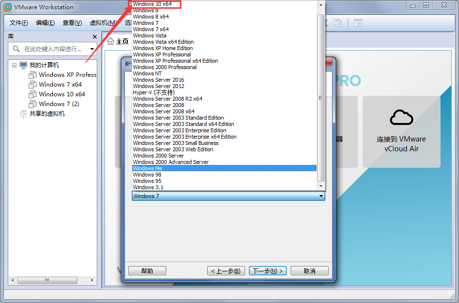Click the version list scrollbar down arrow
The width and height of the screenshot is (459, 303).
[321, 186]
